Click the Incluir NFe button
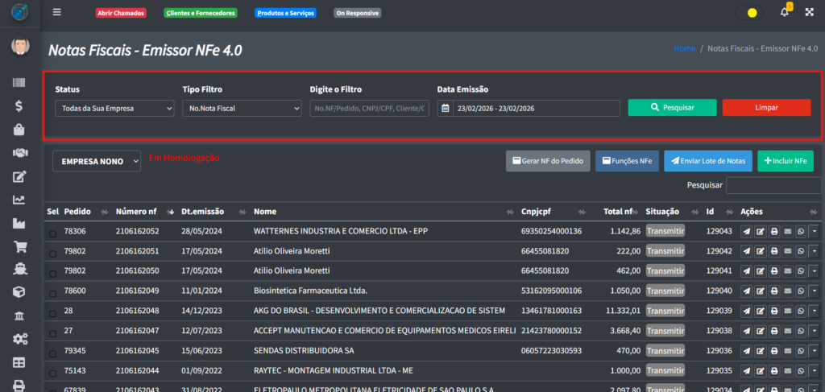 (x=785, y=161)
